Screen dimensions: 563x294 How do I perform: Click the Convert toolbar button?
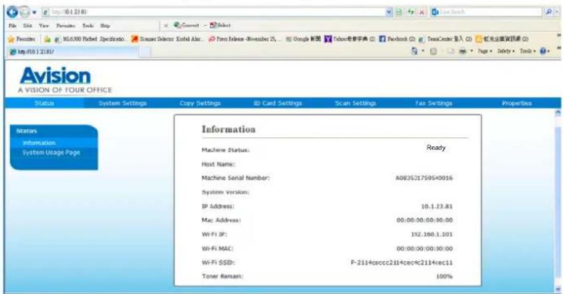[186, 25]
